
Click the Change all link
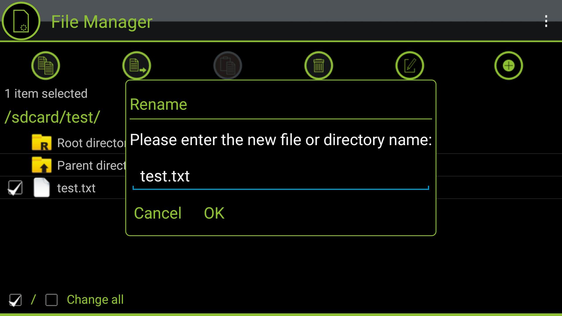click(95, 300)
